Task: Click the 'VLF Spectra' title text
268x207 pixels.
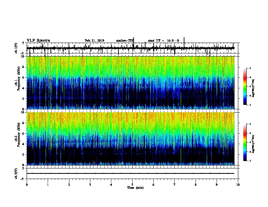Action: (38, 41)
